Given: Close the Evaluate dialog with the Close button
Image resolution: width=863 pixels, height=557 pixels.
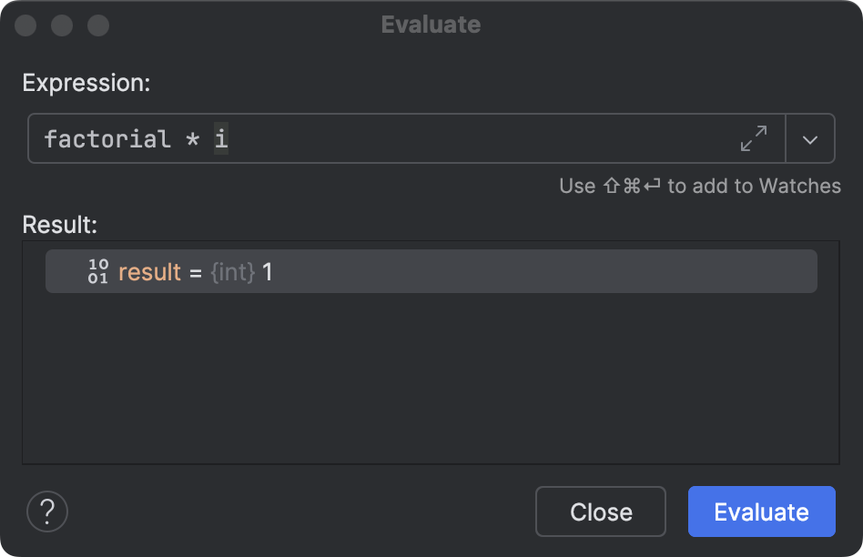Looking at the screenshot, I should tap(600, 511).
